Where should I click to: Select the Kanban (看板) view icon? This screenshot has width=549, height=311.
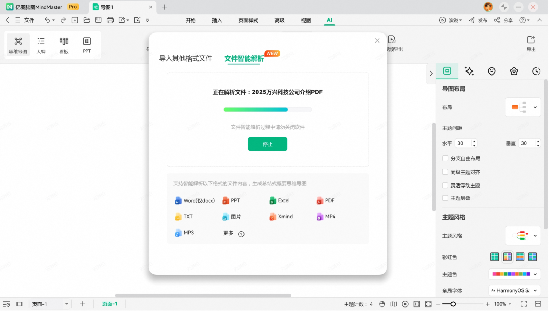pyautogui.click(x=64, y=45)
